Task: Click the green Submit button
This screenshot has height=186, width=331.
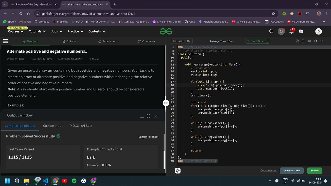Action: point(314,171)
